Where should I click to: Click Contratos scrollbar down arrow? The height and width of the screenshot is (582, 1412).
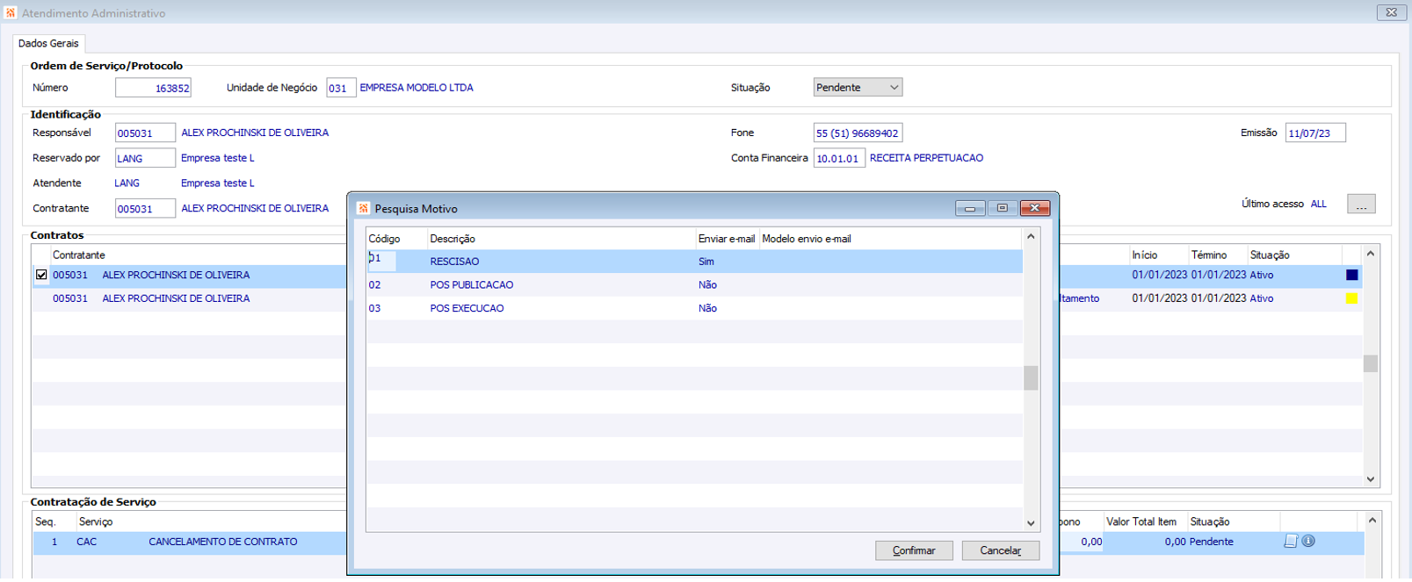1371,479
